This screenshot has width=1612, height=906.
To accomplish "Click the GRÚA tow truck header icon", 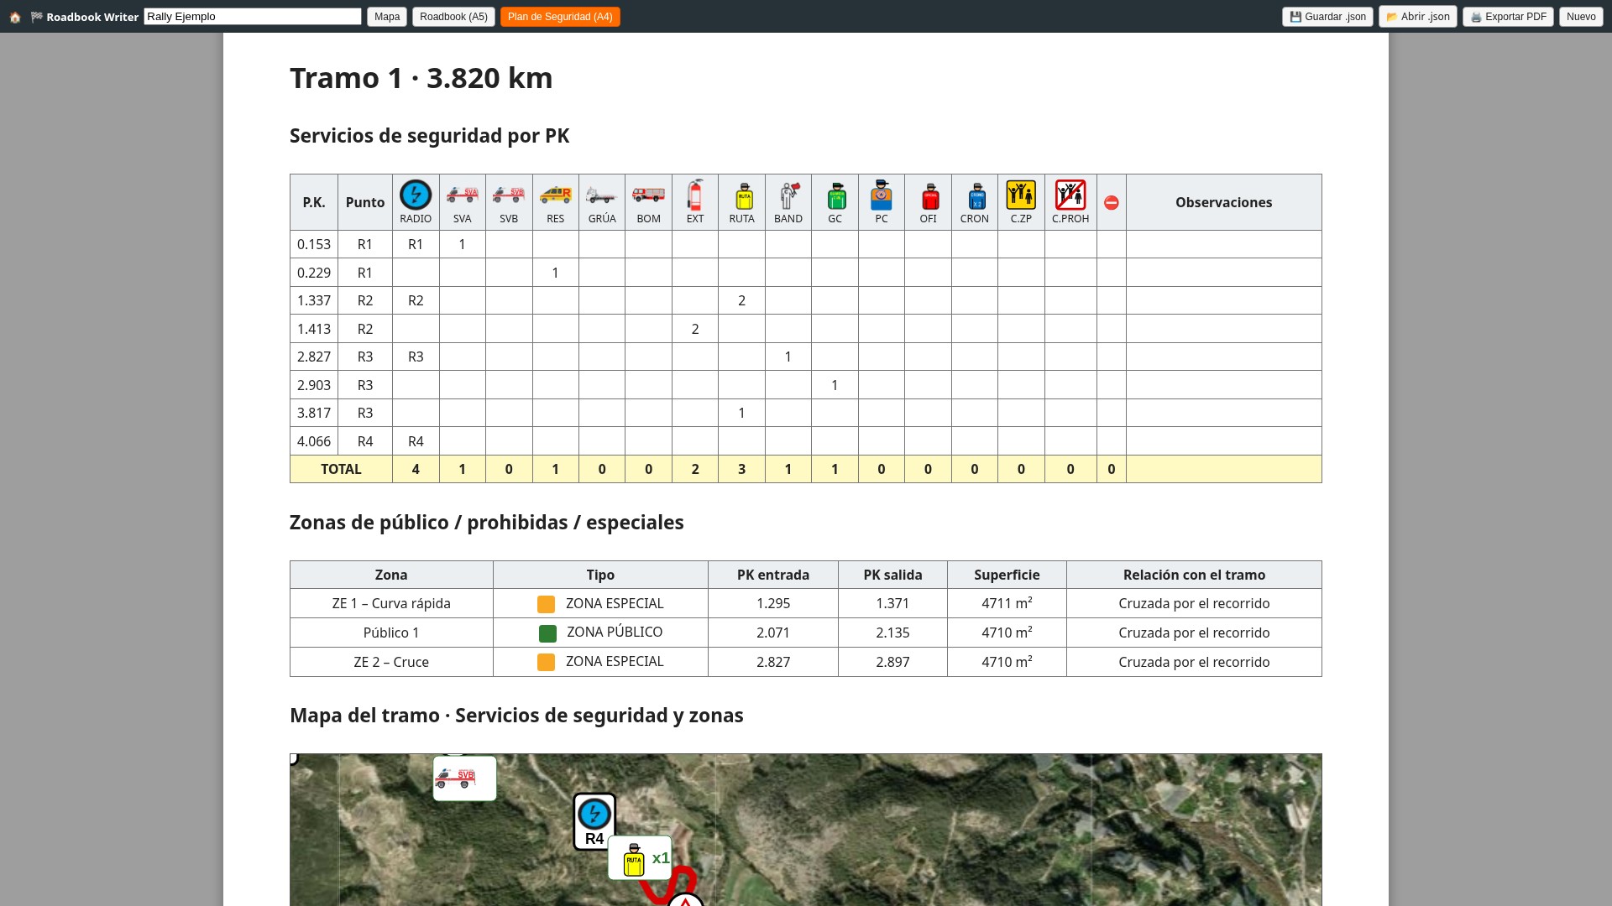I will (x=602, y=195).
